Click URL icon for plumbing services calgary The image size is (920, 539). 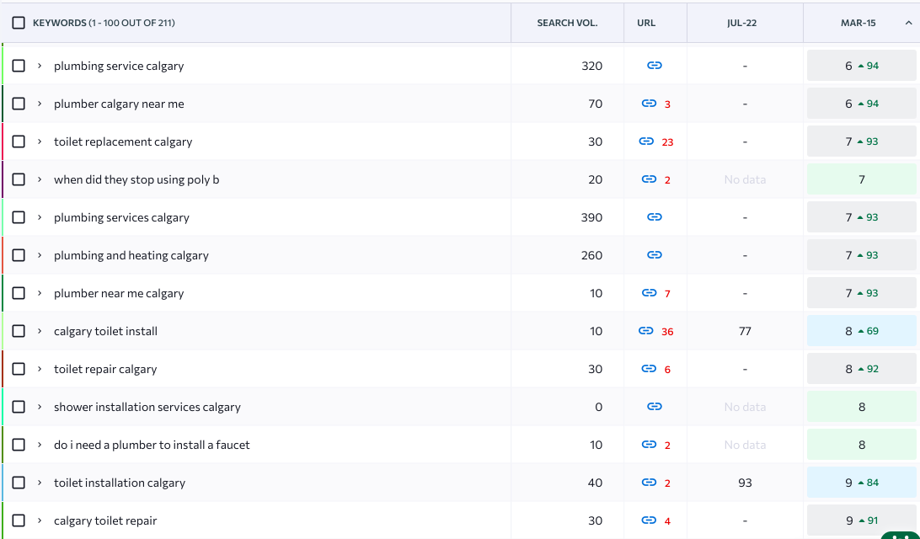[655, 217]
